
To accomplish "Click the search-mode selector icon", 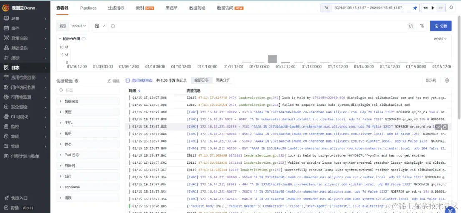I will (100, 26).
